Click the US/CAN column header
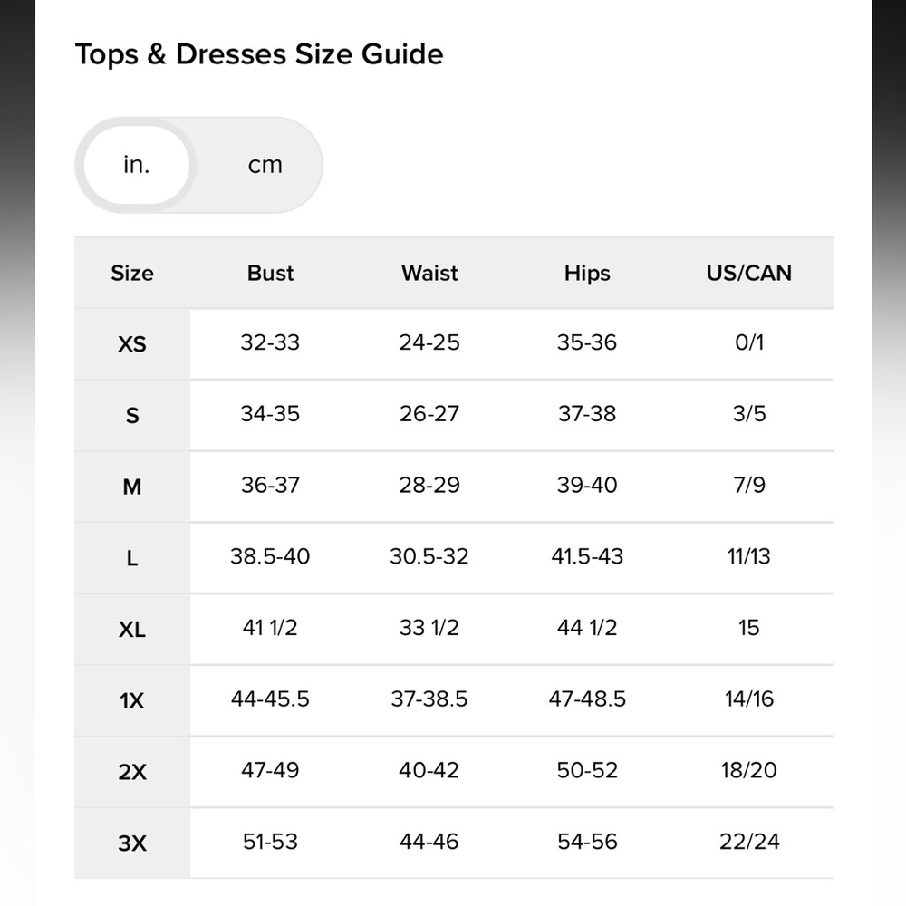This screenshot has height=906, width=906. pos(749,273)
